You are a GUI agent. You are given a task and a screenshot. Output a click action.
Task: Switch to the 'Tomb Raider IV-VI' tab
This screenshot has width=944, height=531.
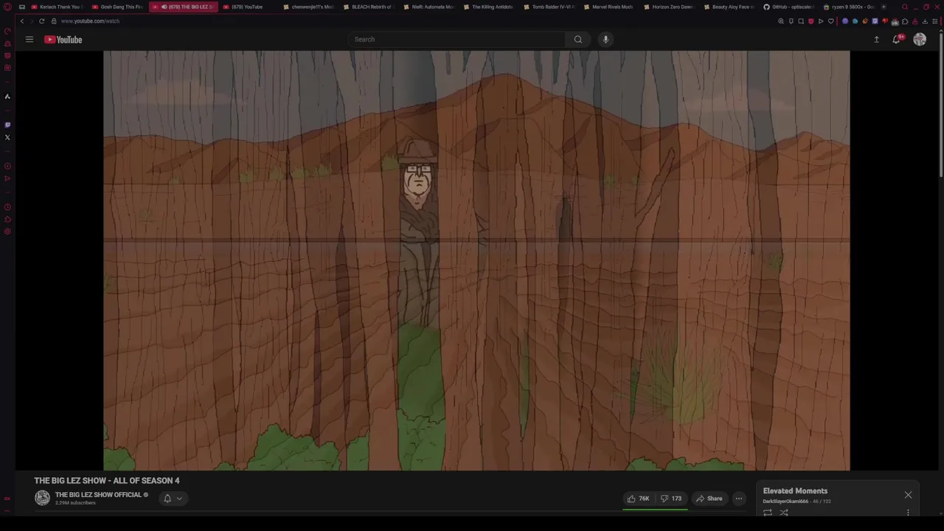(548, 7)
